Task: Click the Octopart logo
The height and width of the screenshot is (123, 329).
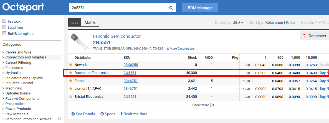Action: click(x=23, y=7)
